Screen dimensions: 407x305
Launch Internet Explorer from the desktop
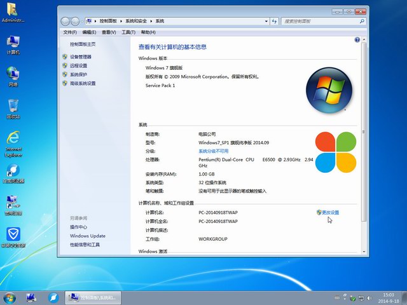pyautogui.click(x=13, y=144)
